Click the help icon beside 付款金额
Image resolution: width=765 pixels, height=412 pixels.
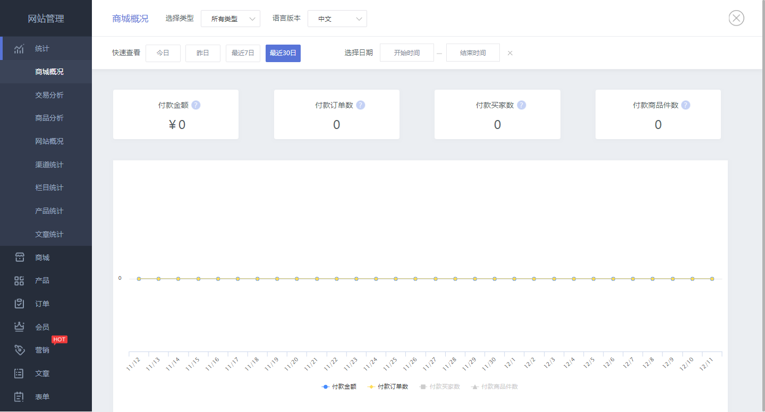click(x=196, y=105)
